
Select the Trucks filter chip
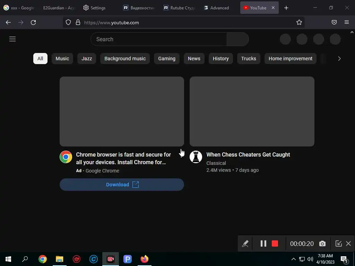249,59
